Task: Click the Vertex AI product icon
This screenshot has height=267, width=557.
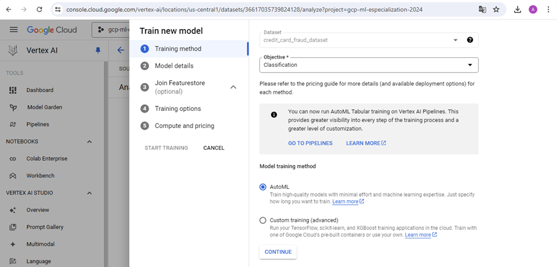Action: [x=13, y=50]
